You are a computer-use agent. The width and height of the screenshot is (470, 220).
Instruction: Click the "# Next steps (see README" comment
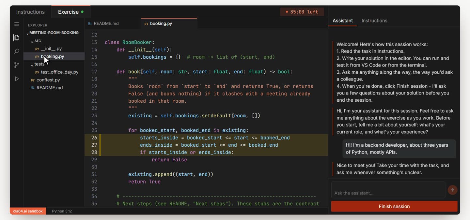(x=218, y=204)
